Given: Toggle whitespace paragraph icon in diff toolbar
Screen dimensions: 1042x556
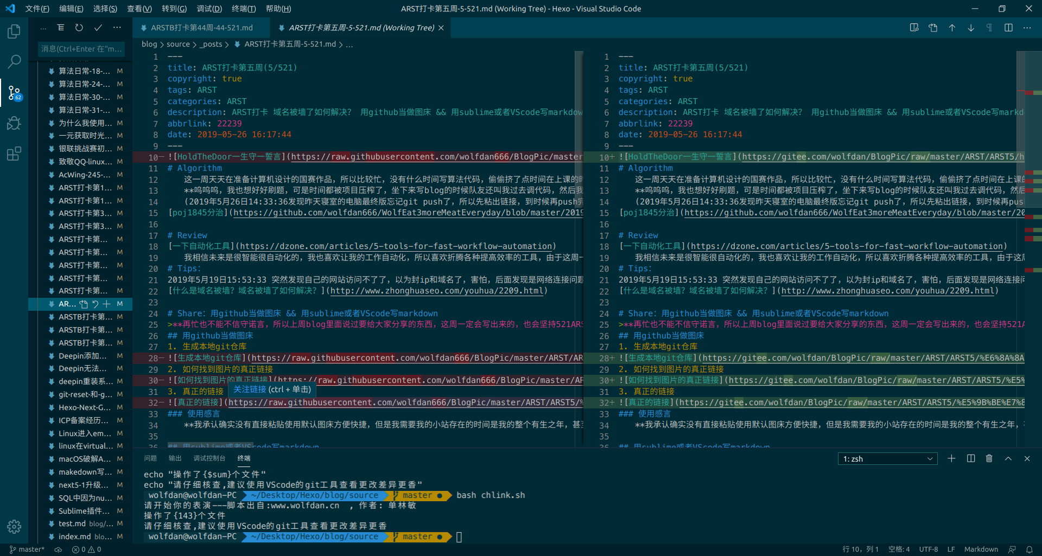Looking at the screenshot, I should click(989, 28).
